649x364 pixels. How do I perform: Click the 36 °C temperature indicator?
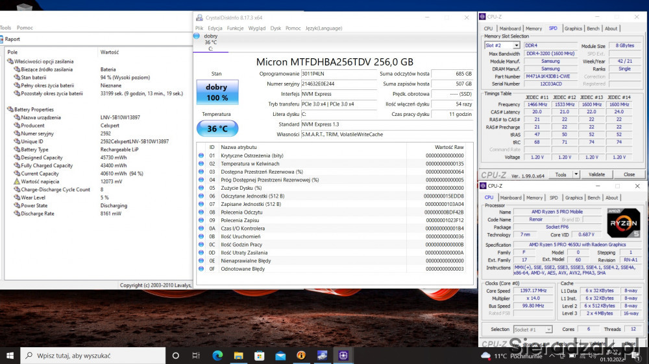point(216,128)
